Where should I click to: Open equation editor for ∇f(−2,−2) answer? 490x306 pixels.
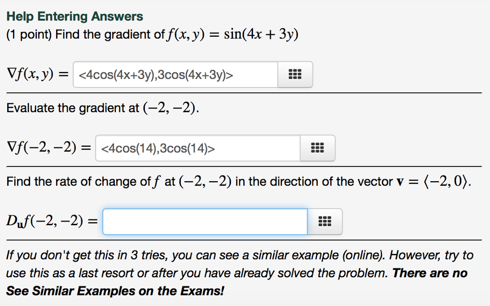click(x=318, y=148)
